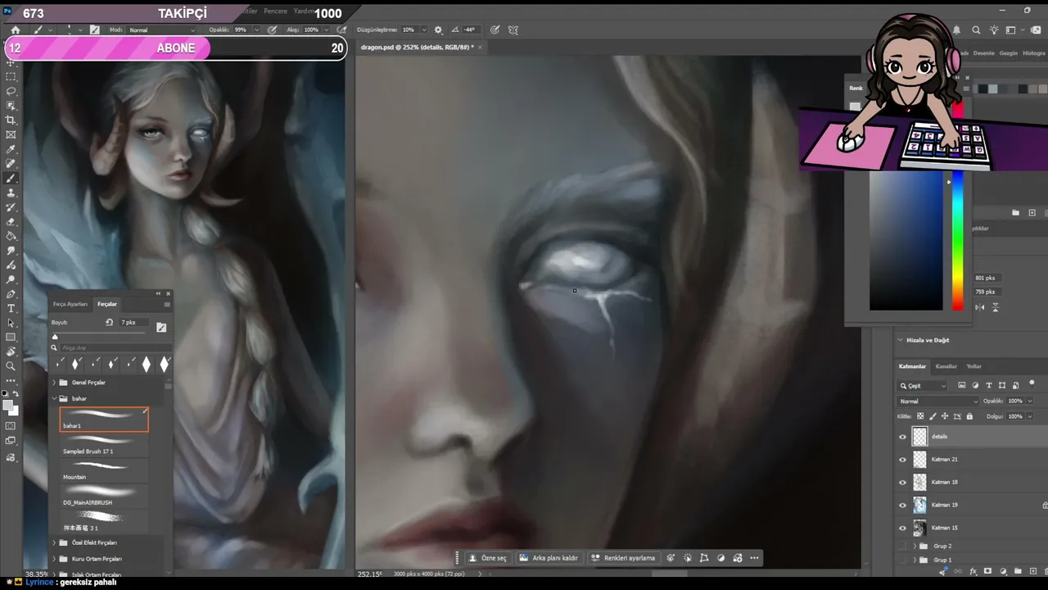Select the Lasso tool

click(11, 91)
